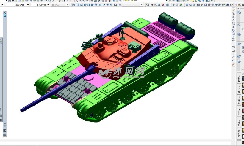
Task: Apply 2D Wireframe visual style
Action: tap(148, 5)
